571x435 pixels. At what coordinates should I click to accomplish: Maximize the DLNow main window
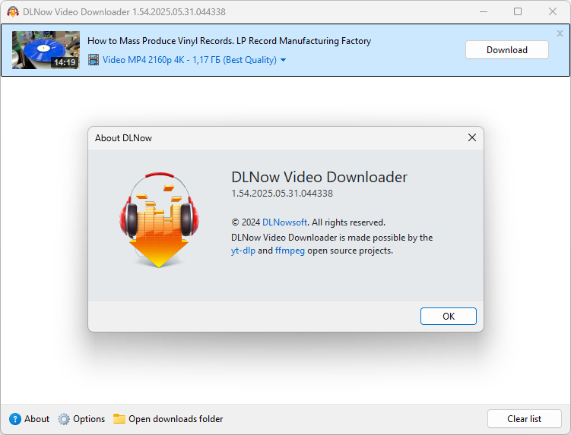point(518,11)
